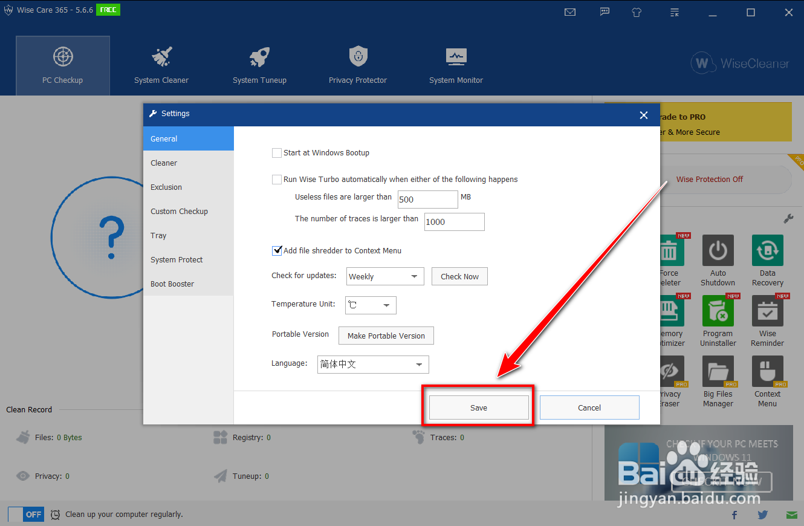Click the Facebook icon in status bar
This screenshot has height=526, width=804.
734,515
